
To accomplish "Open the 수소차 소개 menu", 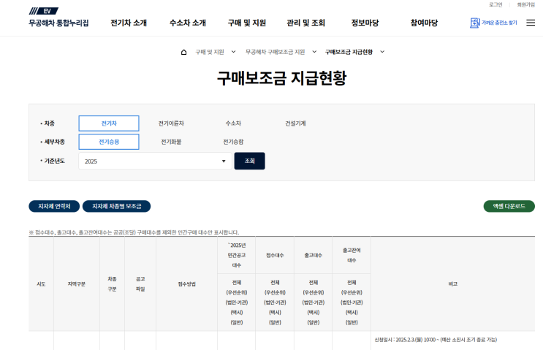I will tap(188, 23).
